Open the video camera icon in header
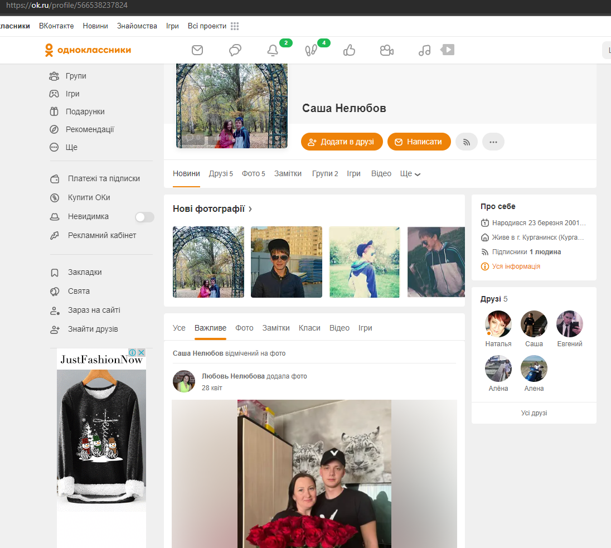 click(x=386, y=50)
